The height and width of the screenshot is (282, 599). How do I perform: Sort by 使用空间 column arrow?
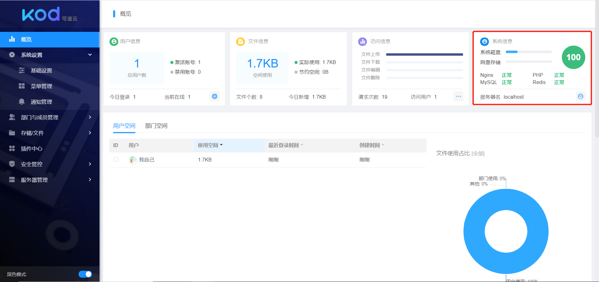click(x=221, y=145)
